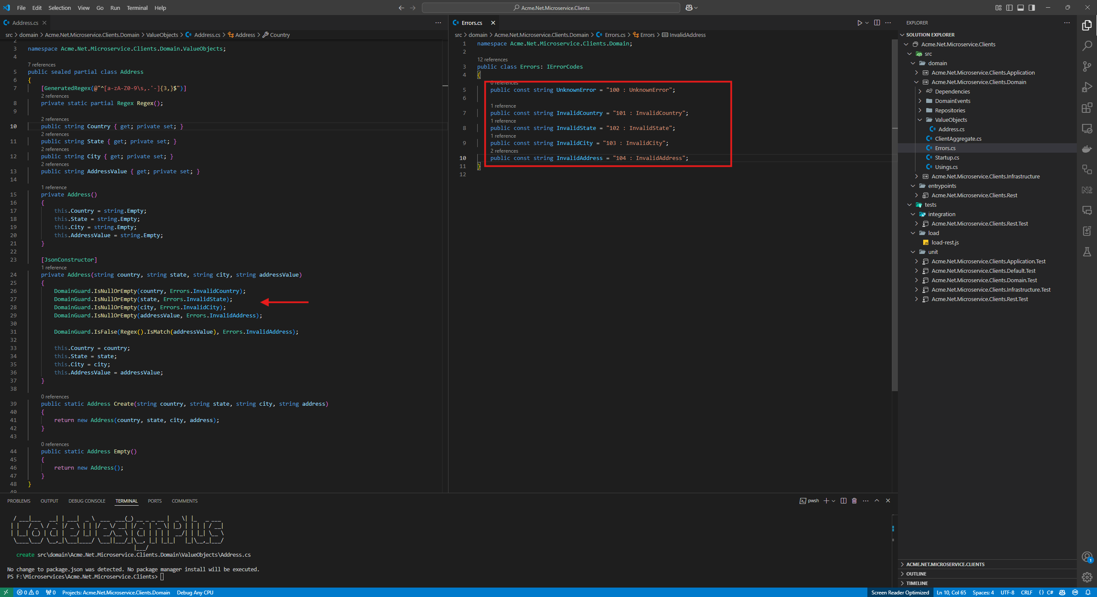Viewport: 1097px width, 597px height.
Task: Open the new terminal profile dropdown arrow
Action: pos(833,501)
